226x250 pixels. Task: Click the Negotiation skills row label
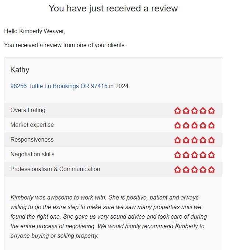click(x=32, y=154)
